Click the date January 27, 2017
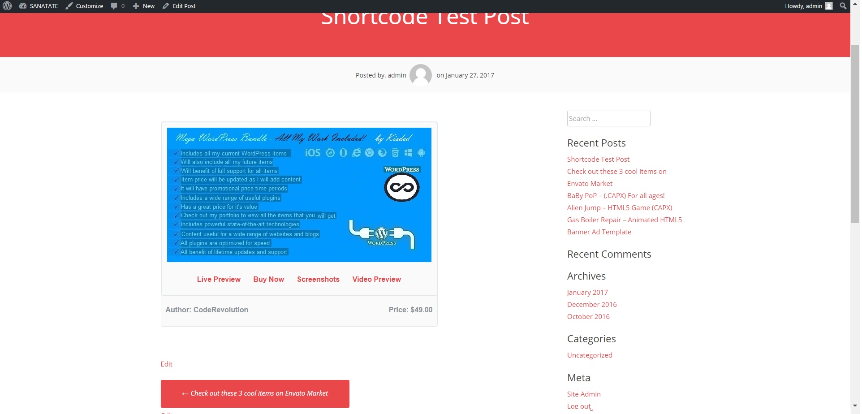 point(470,75)
